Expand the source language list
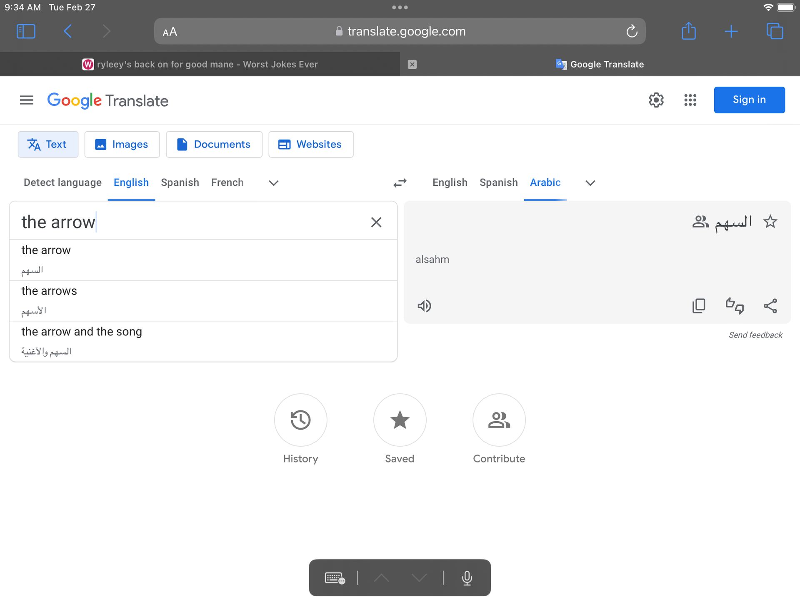Viewport: 800px width, 600px height. click(x=273, y=183)
